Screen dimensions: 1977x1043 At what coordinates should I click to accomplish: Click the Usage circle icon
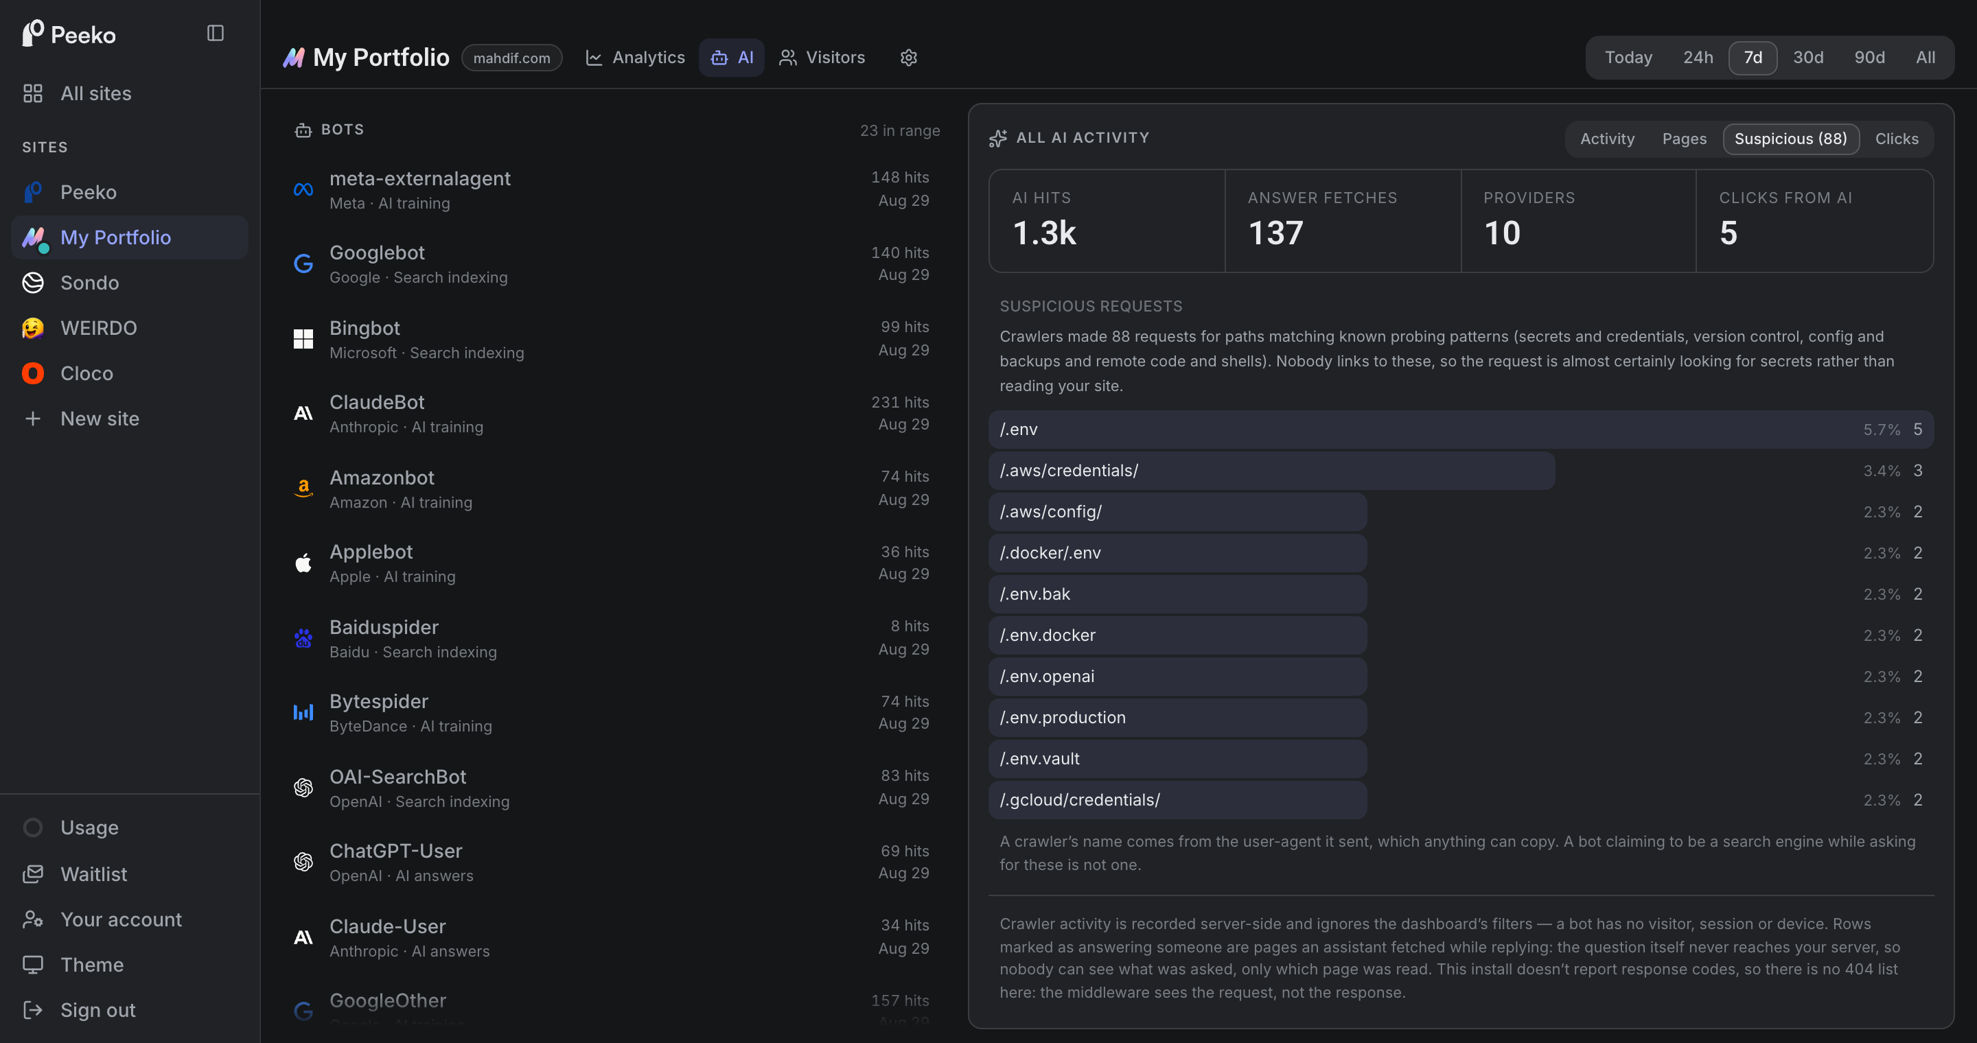coord(33,828)
